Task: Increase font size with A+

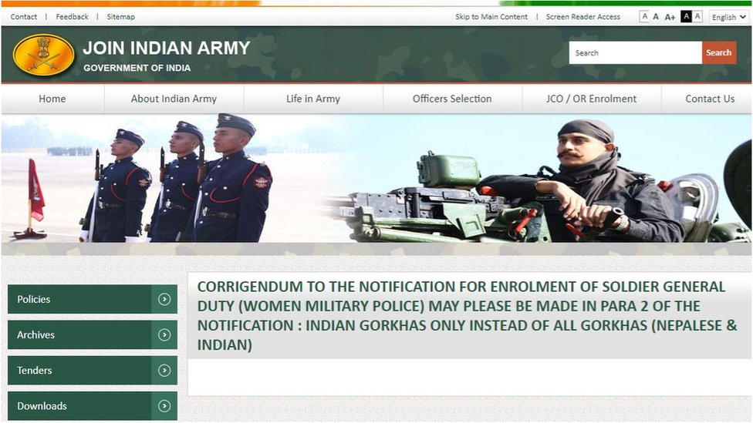Action: [x=670, y=17]
